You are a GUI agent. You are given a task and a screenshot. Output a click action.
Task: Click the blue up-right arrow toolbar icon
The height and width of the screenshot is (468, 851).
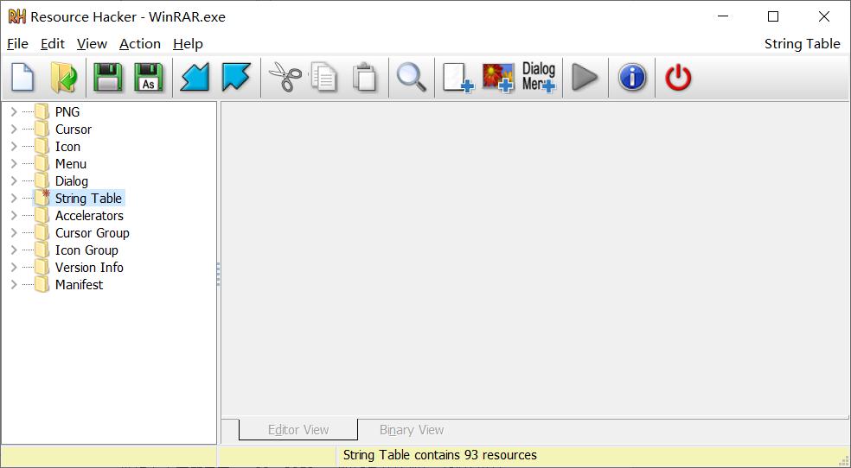tap(236, 78)
